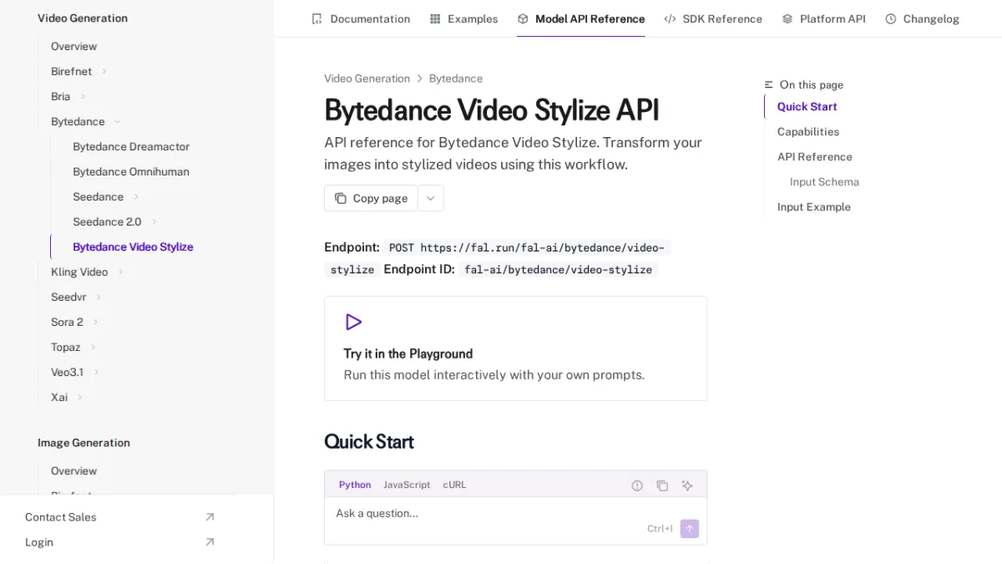Expand the Bria sidebar group

coord(83,96)
